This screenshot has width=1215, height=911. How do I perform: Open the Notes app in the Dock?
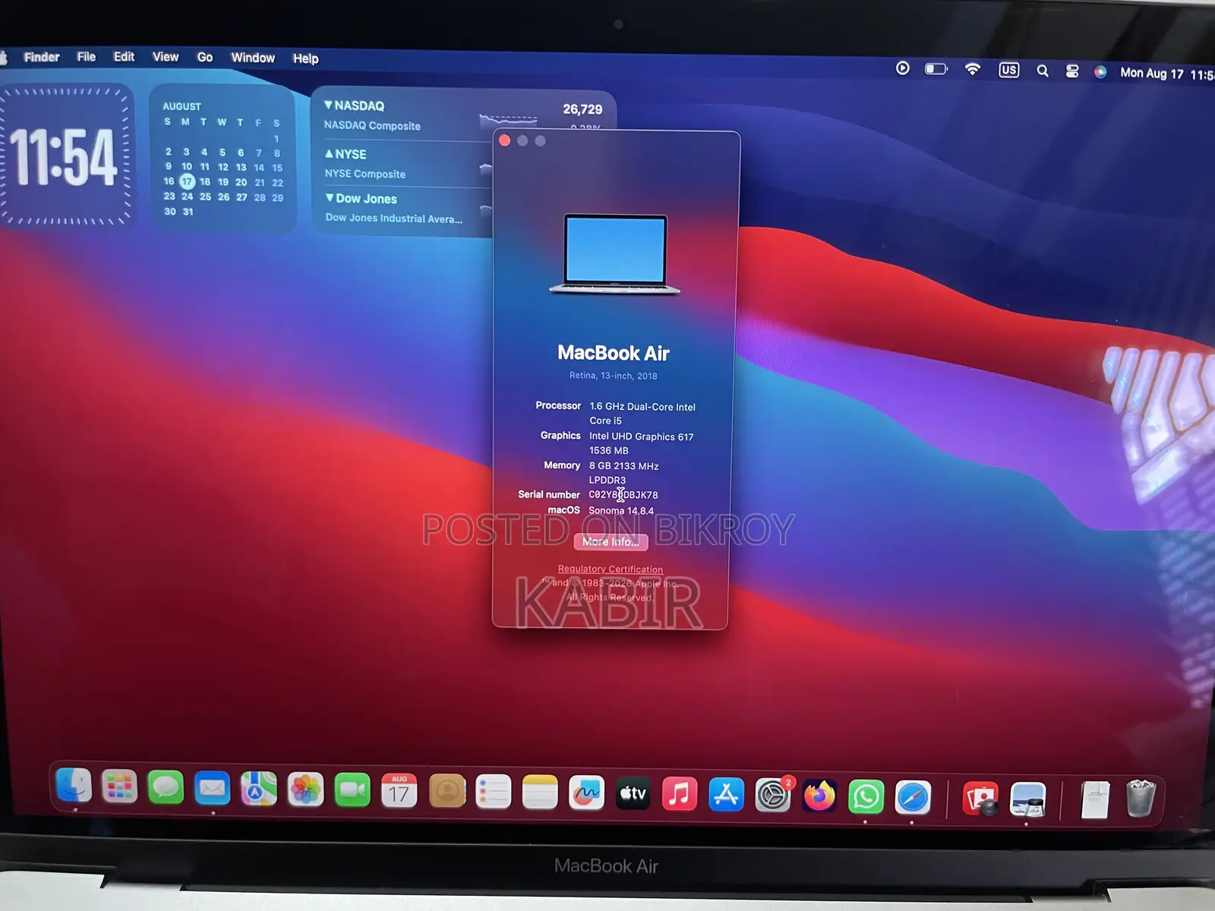pos(540,793)
